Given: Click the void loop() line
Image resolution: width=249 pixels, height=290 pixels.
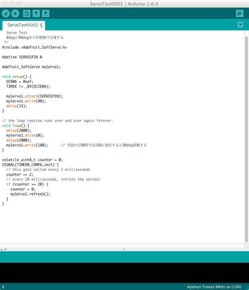Looking at the screenshot, I should click(x=16, y=125).
